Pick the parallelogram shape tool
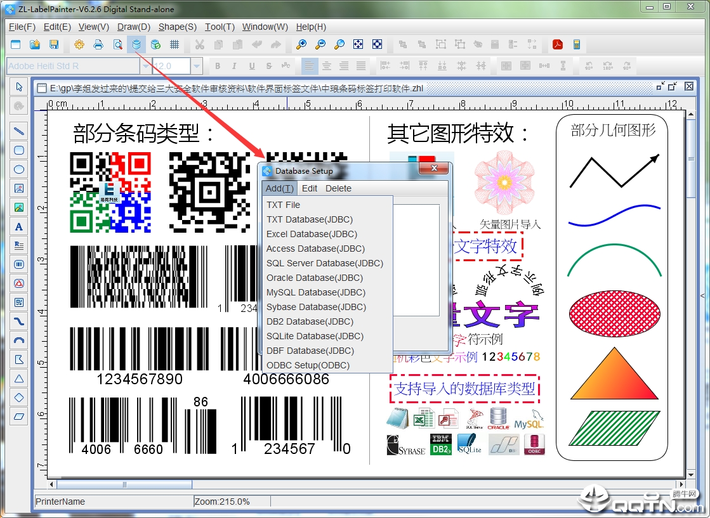This screenshot has width=710, height=518. (18, 417)
